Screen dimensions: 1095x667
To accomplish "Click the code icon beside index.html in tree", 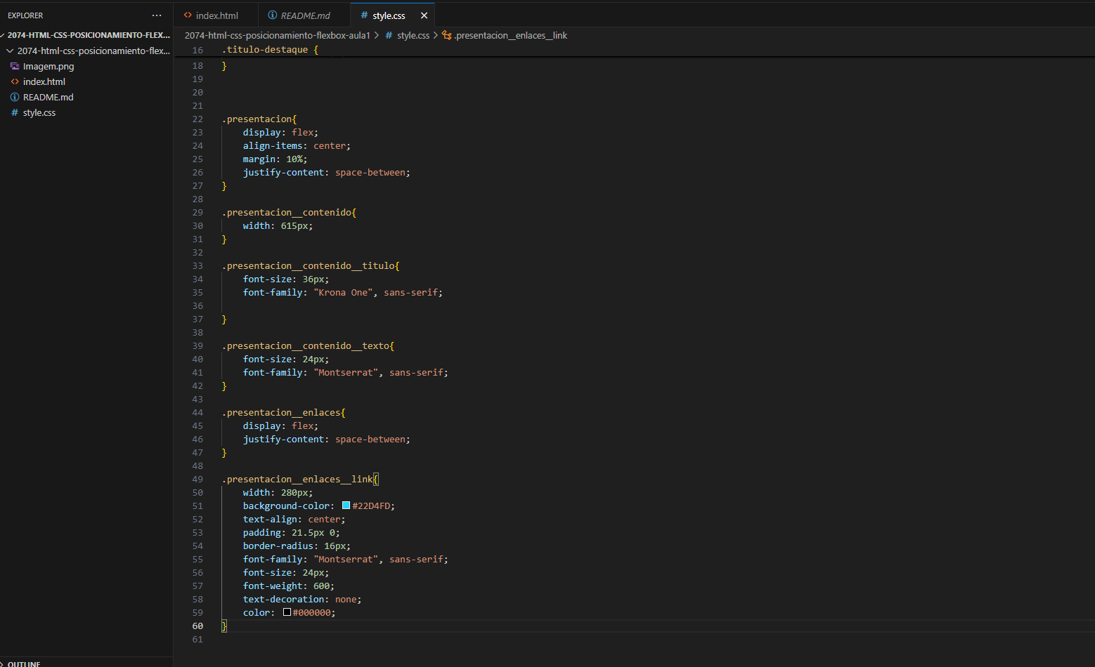I will (x=15, y=81).
